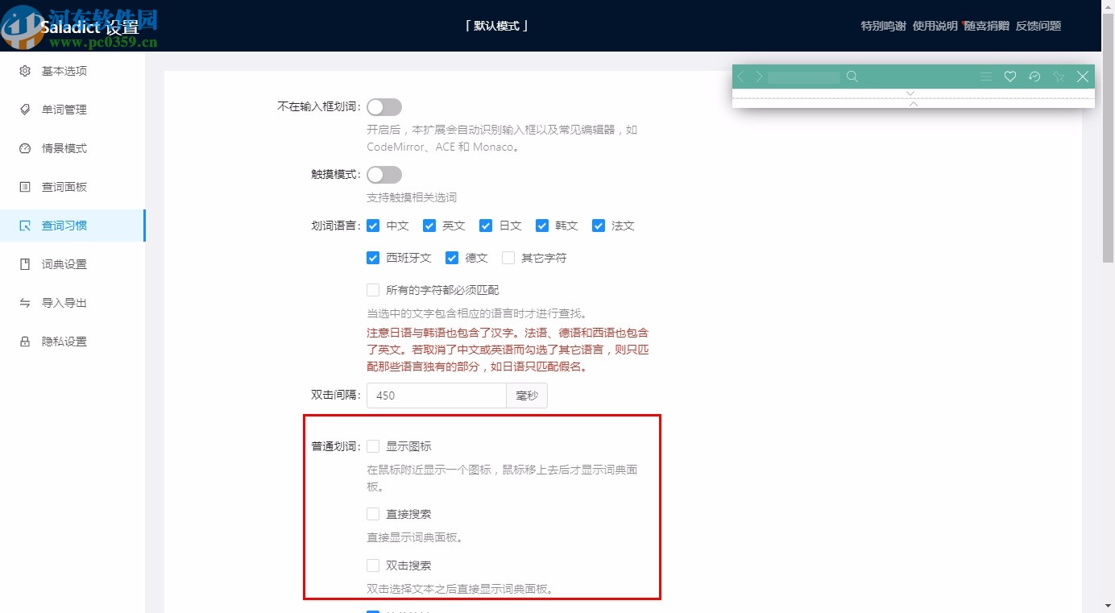Navigate back using the panel's left arrow

(x=740, y=76)
